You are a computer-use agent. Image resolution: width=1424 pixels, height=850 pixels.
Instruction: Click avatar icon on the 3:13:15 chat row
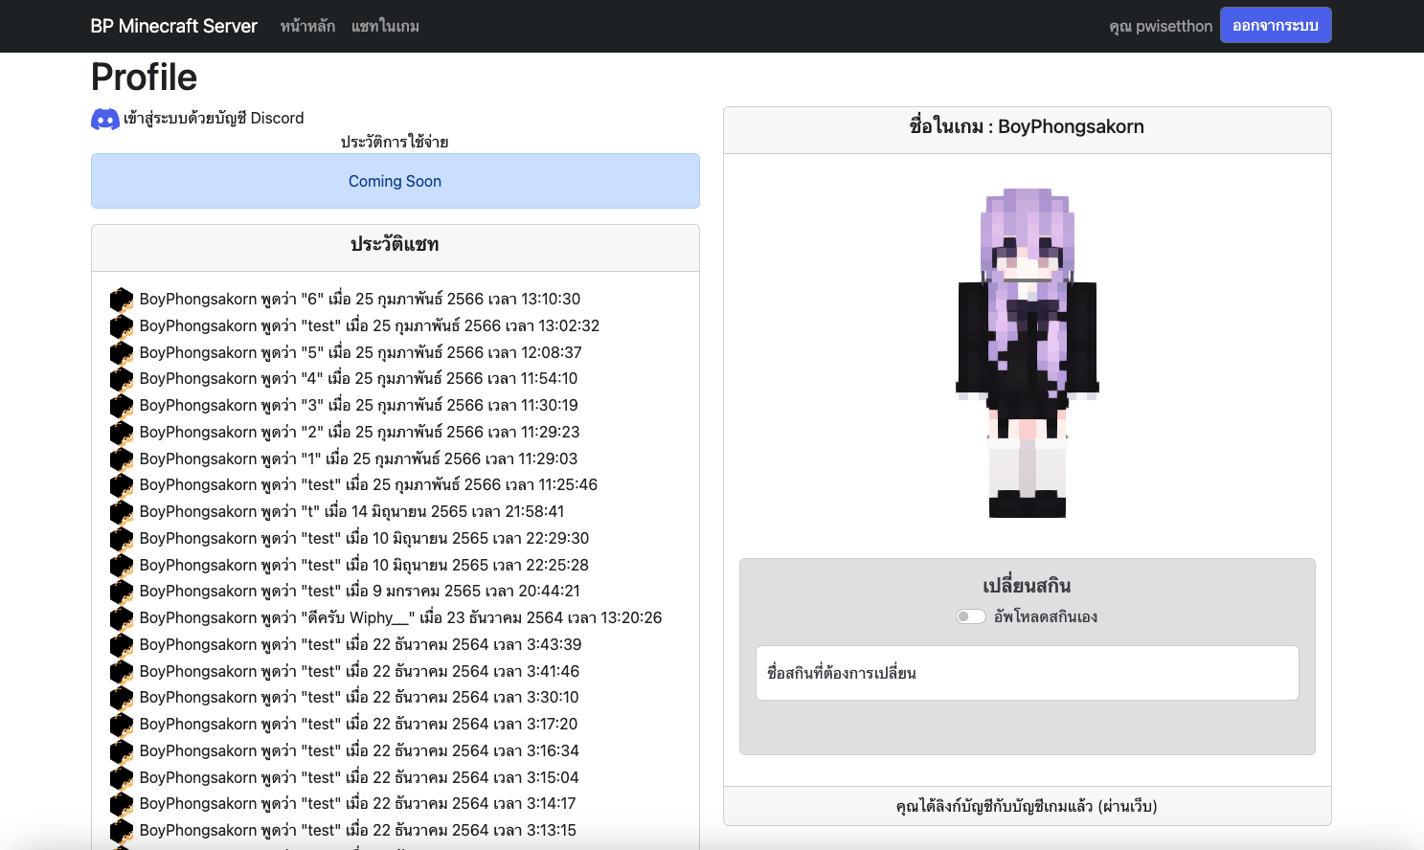(122, 831)
